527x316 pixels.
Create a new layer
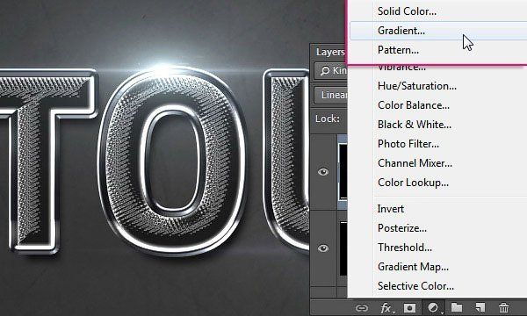pos(480,307)
